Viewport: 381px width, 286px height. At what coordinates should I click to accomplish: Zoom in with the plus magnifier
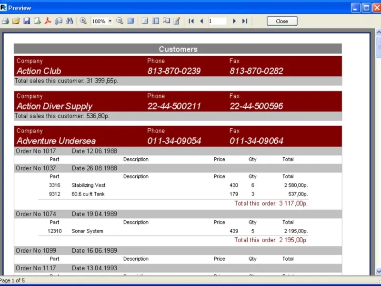click(x=83, y=21)
